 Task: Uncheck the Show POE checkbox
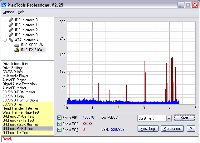pyautogui.click(x=59, y=124)
